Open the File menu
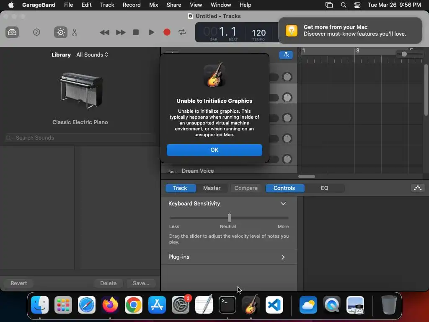Viewport: 429px width, 322px height. [x=68, y=5]
